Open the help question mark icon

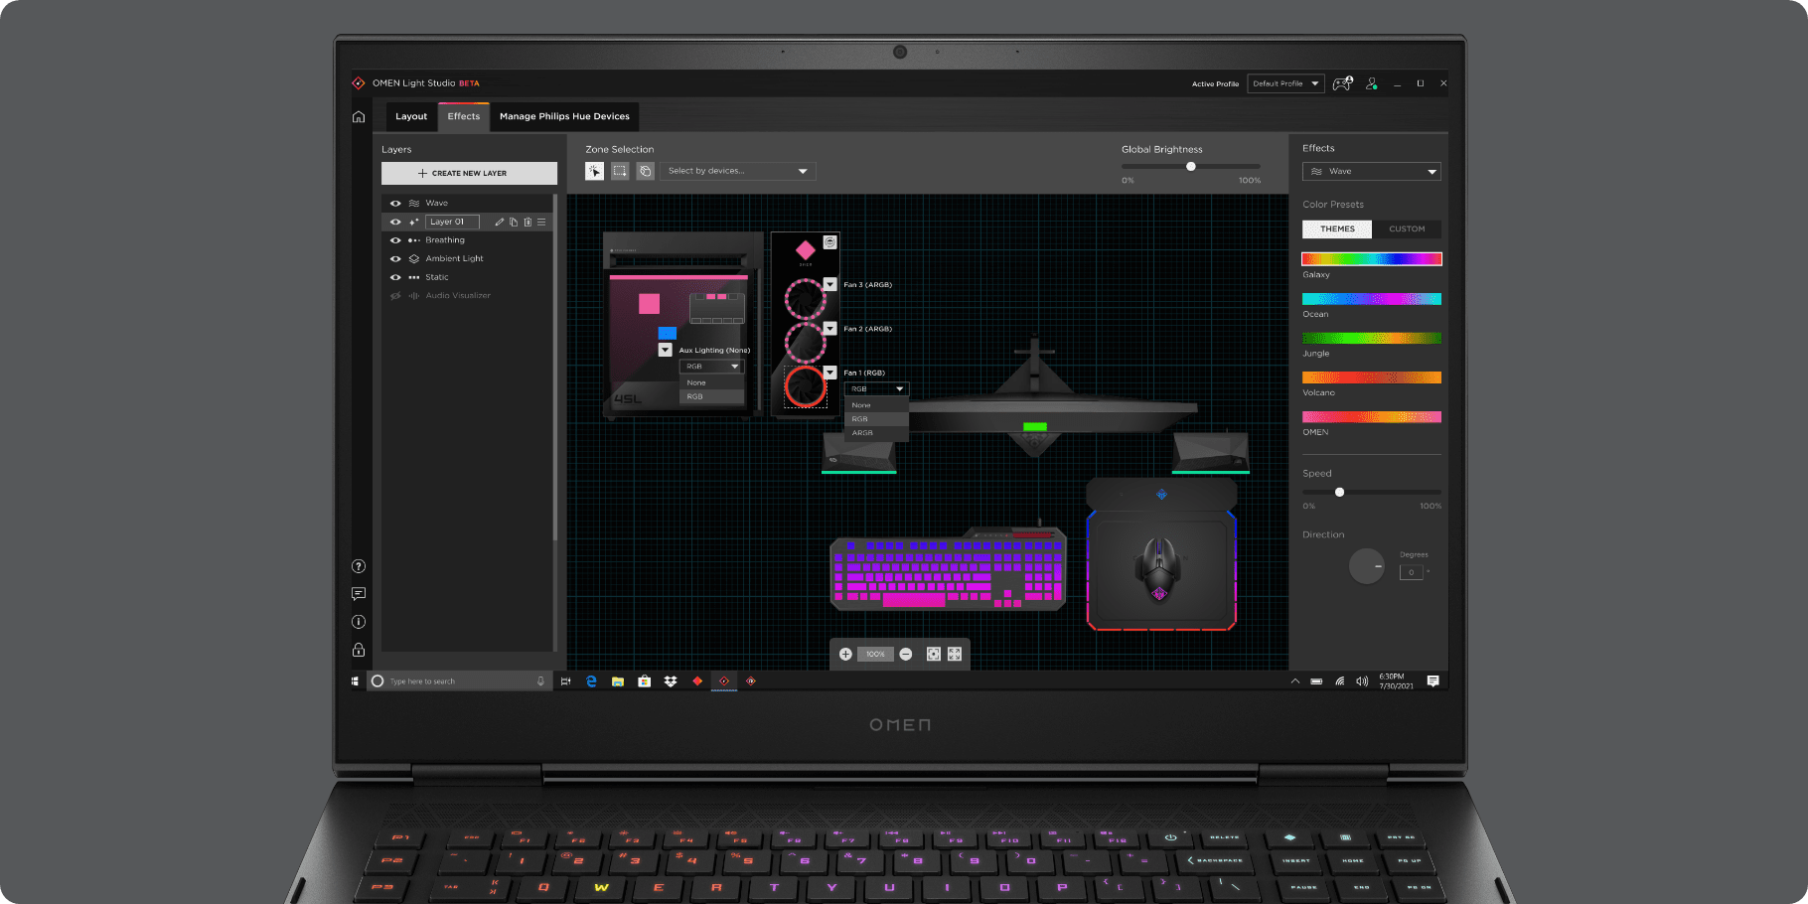[x=359, y=566]
